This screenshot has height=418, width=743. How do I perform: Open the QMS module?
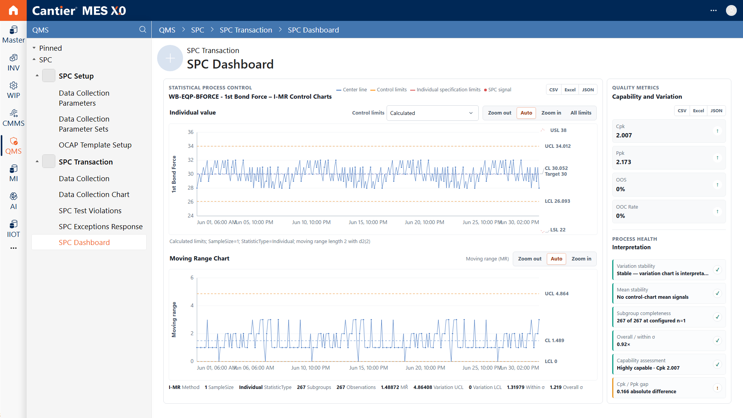(13, 146)
